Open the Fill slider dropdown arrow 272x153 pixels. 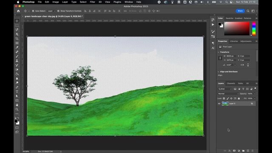click(x=255, y=99)
